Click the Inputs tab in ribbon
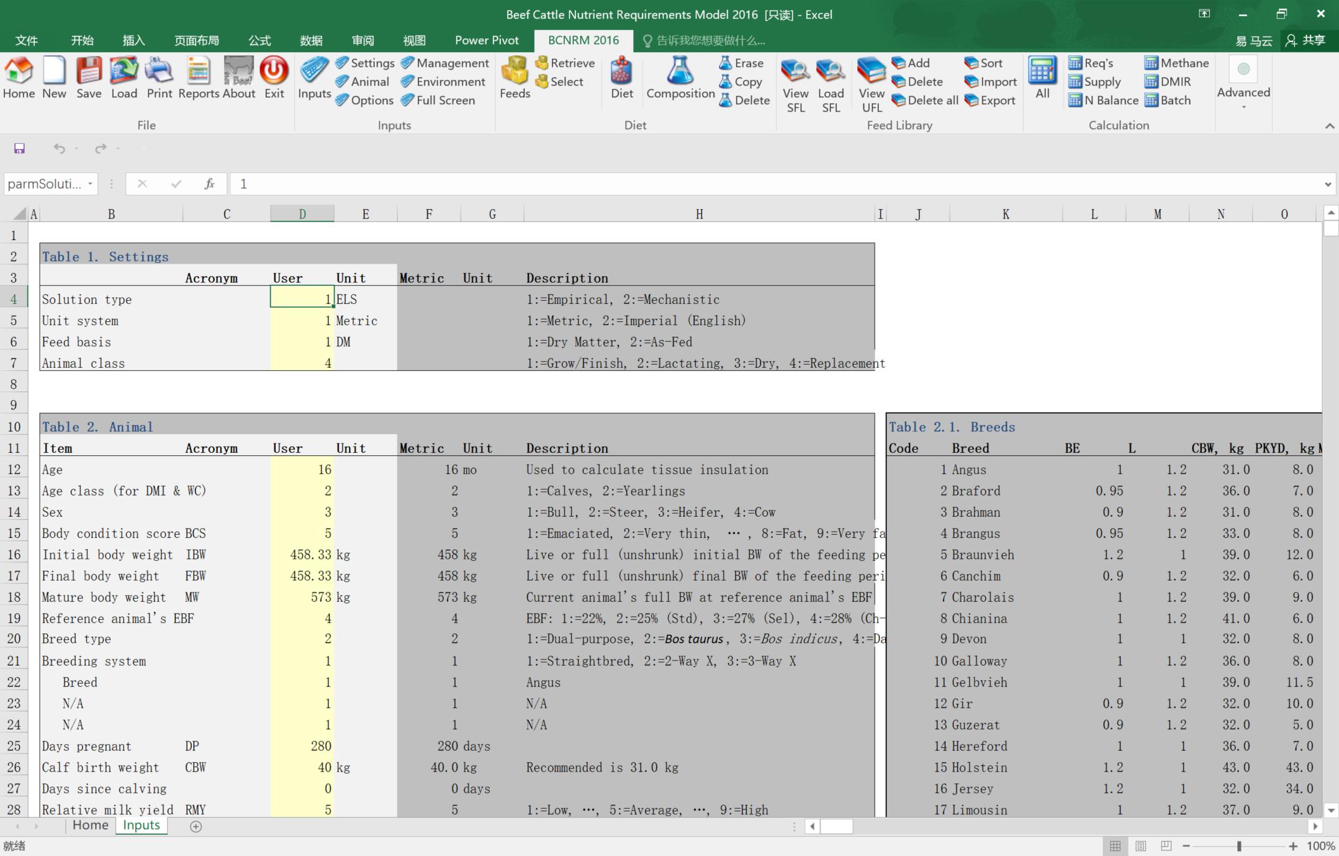 (x=313, y=82)
